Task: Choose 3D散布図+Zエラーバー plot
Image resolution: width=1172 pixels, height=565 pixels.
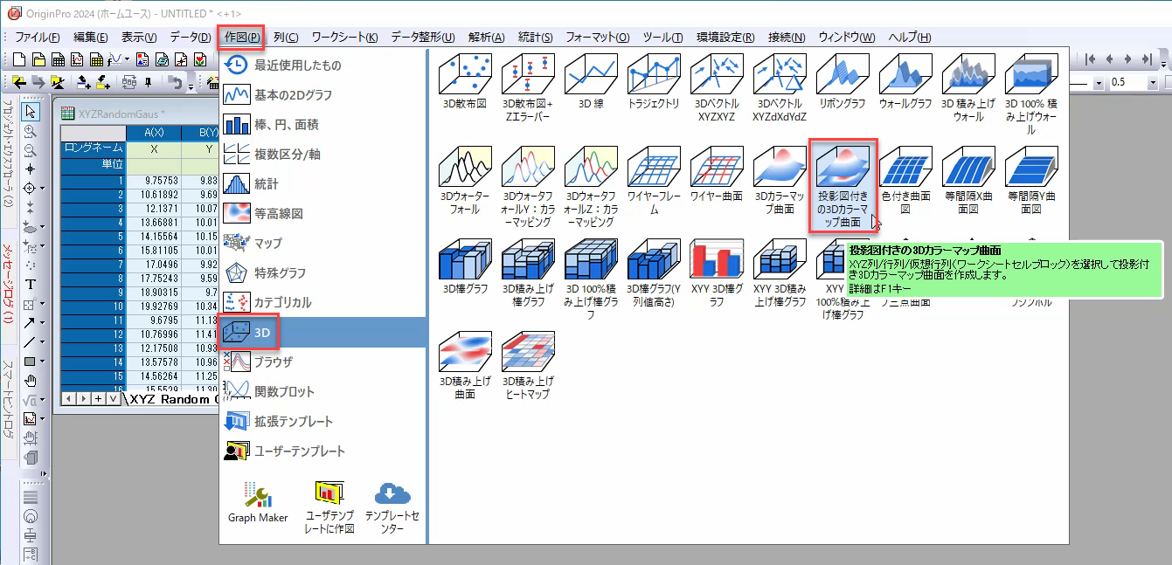Action: point(528,86)
